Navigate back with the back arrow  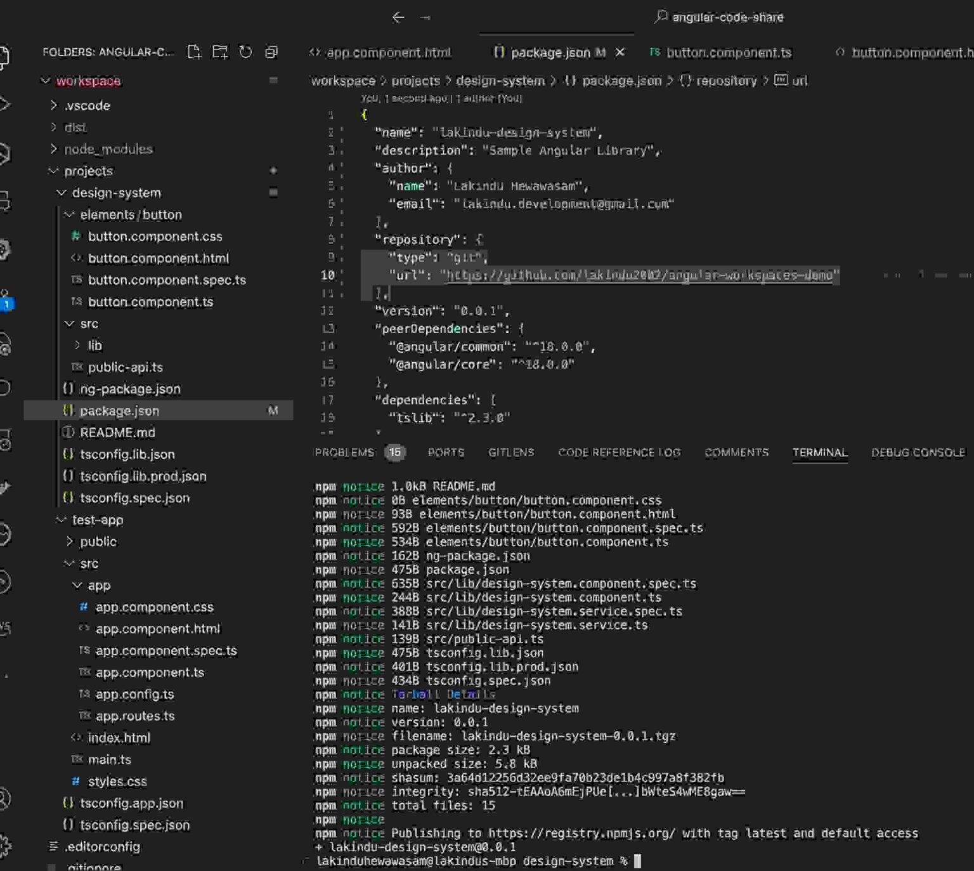pos(398,17)
